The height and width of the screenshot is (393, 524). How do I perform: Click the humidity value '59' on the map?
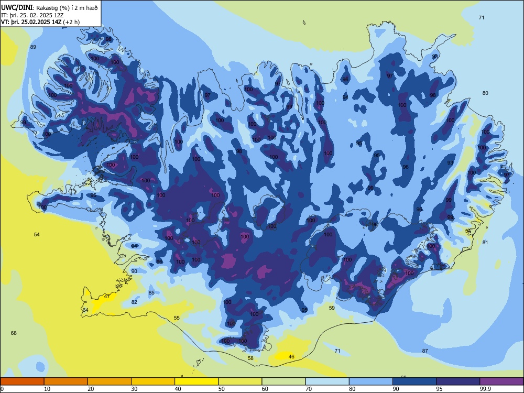pyautogui.click(x=332, y=308)
